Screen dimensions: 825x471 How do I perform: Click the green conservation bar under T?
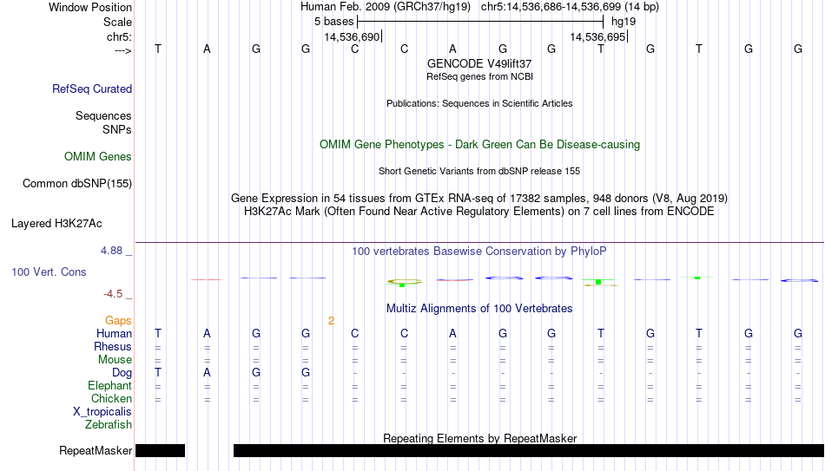(x=598, y=282)
